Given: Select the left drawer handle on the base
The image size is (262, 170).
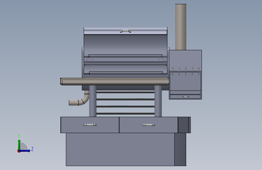Looking at the screenshot, I should [90, 125].
